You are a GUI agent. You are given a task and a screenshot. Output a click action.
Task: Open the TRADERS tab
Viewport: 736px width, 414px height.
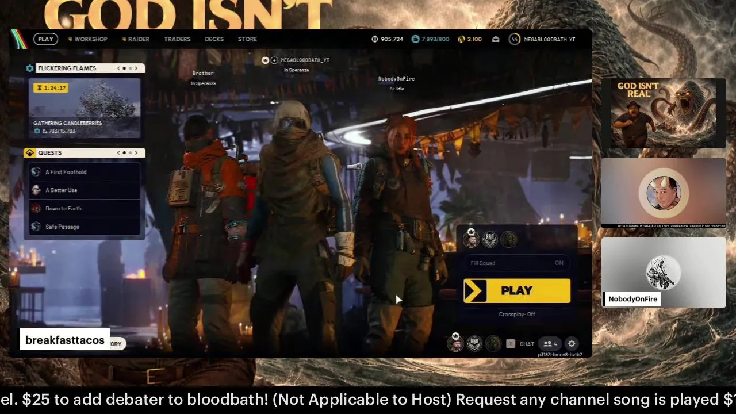pyautogui.click(x=177, y=39)
